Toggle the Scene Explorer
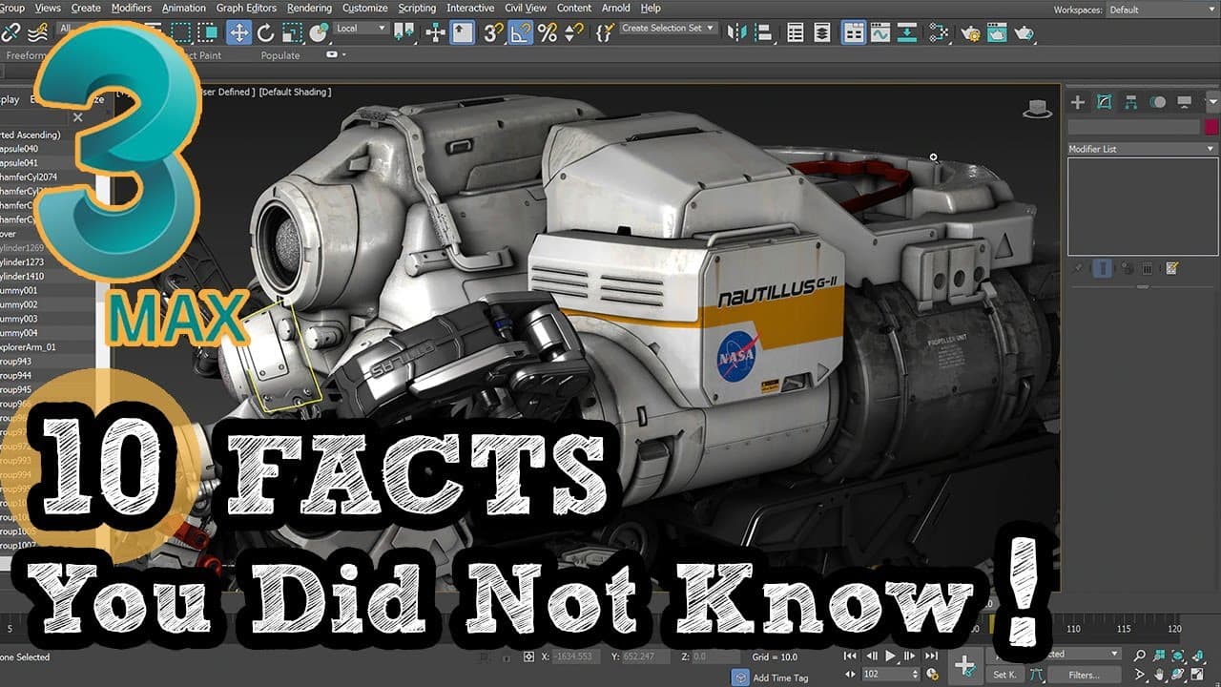Viewport: 1221px width, 687px height. tap(796, 32)
